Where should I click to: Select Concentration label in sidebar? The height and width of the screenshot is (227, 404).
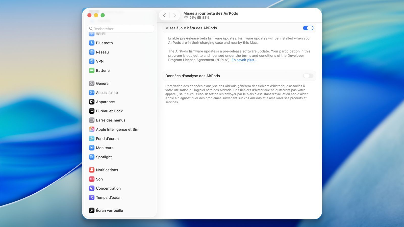[108, 188]
